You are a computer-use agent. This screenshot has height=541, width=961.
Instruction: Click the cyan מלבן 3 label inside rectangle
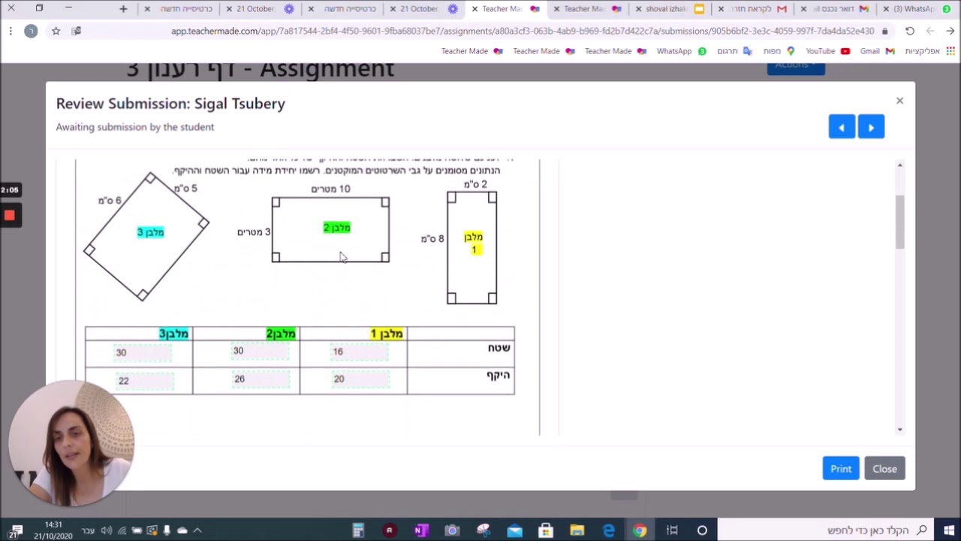(150, 232)
